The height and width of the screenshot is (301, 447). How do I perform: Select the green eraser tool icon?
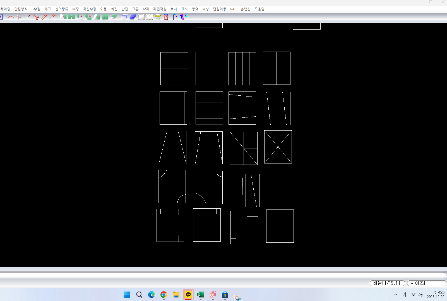(x=114, y=17)
